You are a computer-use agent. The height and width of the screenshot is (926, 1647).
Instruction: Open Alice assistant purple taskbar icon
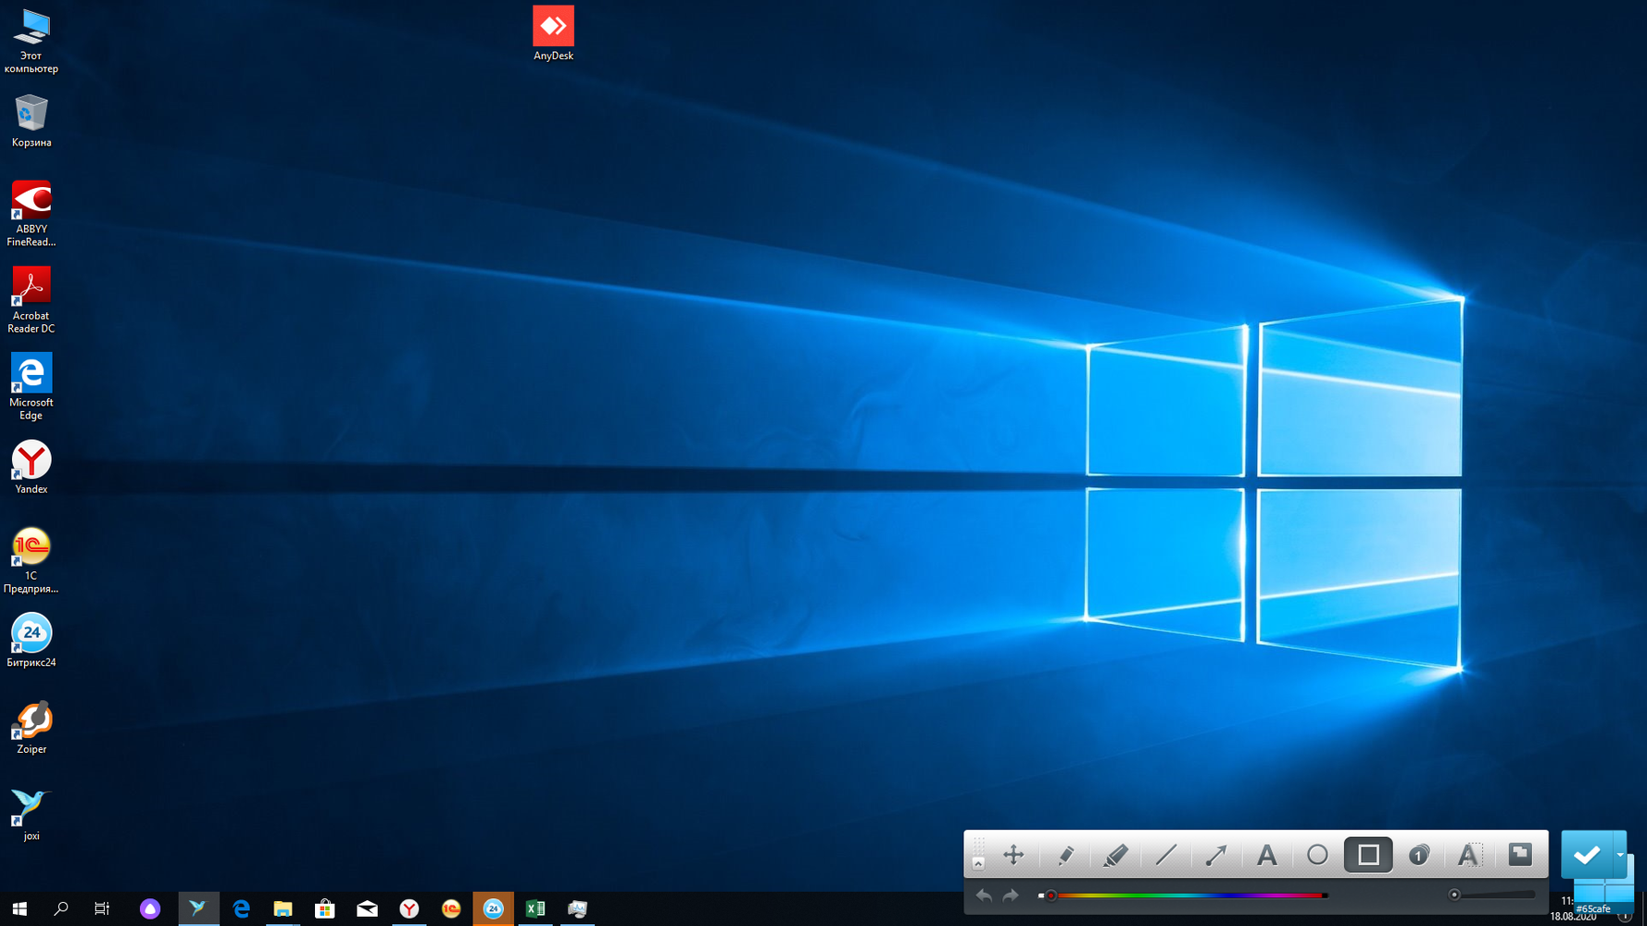[150, 908]
